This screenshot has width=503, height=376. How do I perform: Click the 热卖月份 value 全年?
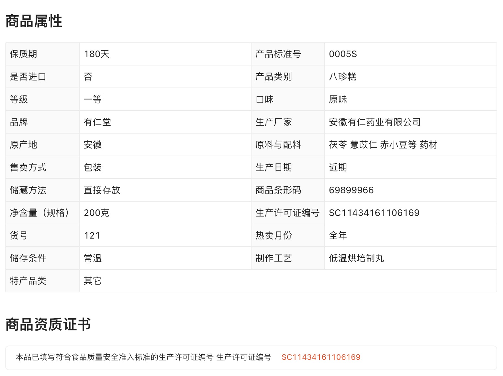click(x=338, y=235)
